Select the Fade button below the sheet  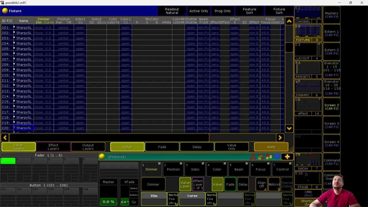[162, 147]
